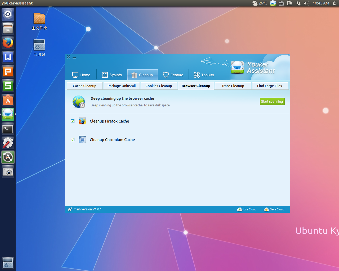Image resolution: width=339 pixels, height=271 pixels.
Task: Click the 'Cleanup Firefox Cache' label
Action: pos(109,121)
